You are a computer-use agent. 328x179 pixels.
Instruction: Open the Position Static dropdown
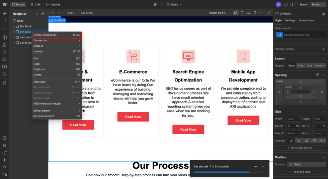[x=307, y=164]
